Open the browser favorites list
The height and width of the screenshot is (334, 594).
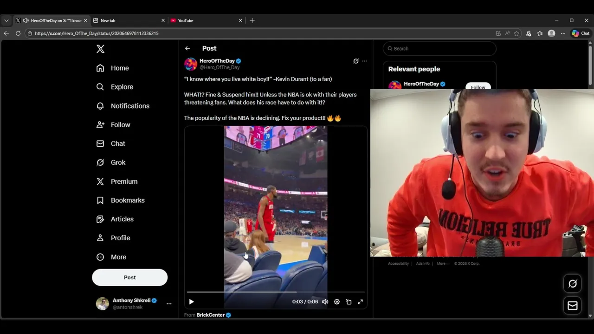(540, 33)
